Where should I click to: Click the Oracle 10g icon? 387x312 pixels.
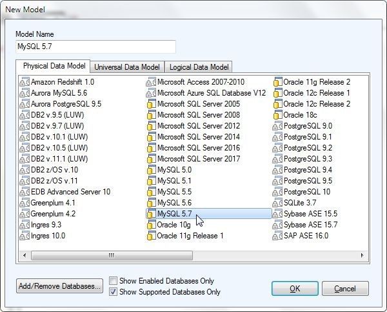[151, 225]
